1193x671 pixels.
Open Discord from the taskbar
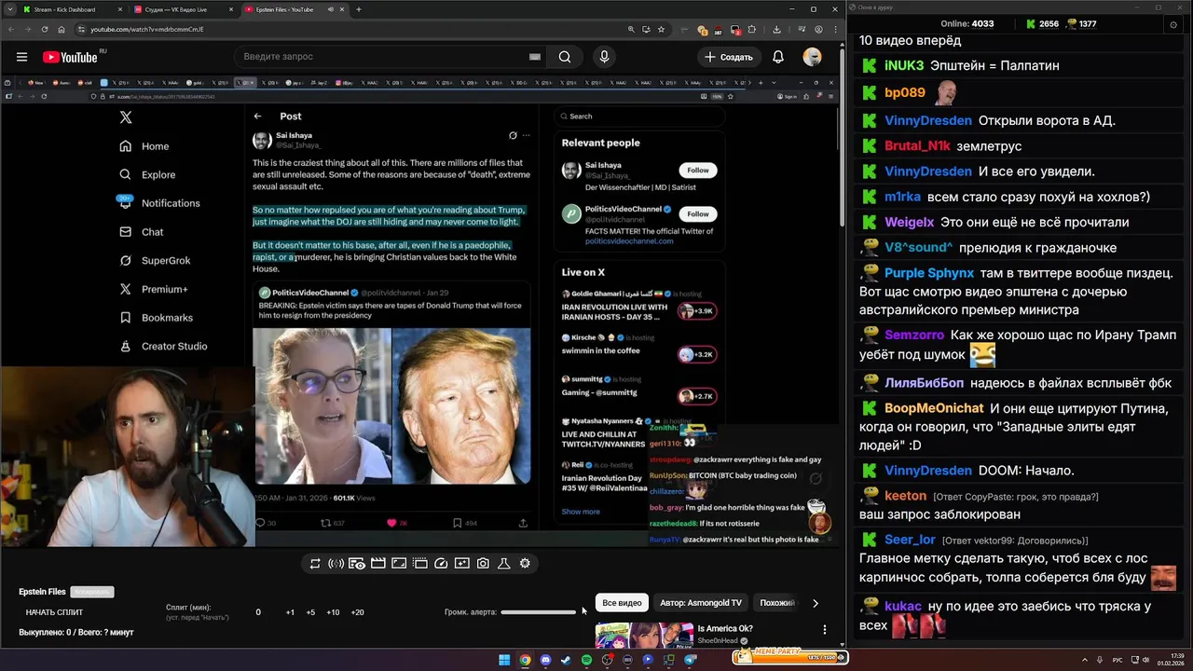(545, 660)
